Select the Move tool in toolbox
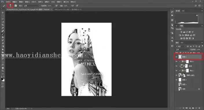This screenshot has width=204, height=110. click(x=3, y=13)
